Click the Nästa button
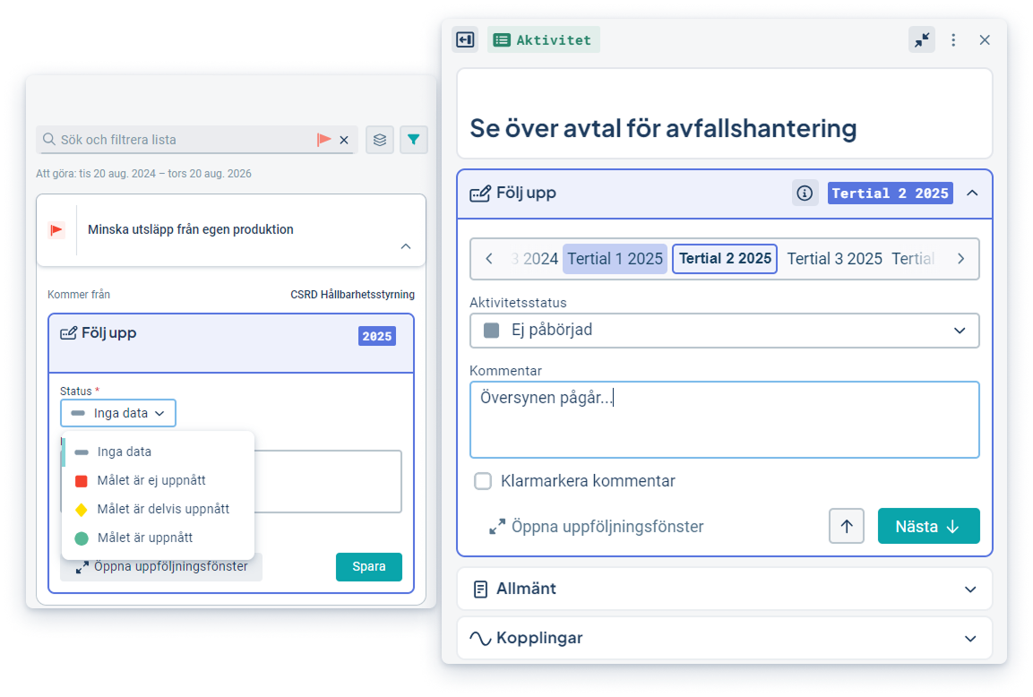 (928, 526)
